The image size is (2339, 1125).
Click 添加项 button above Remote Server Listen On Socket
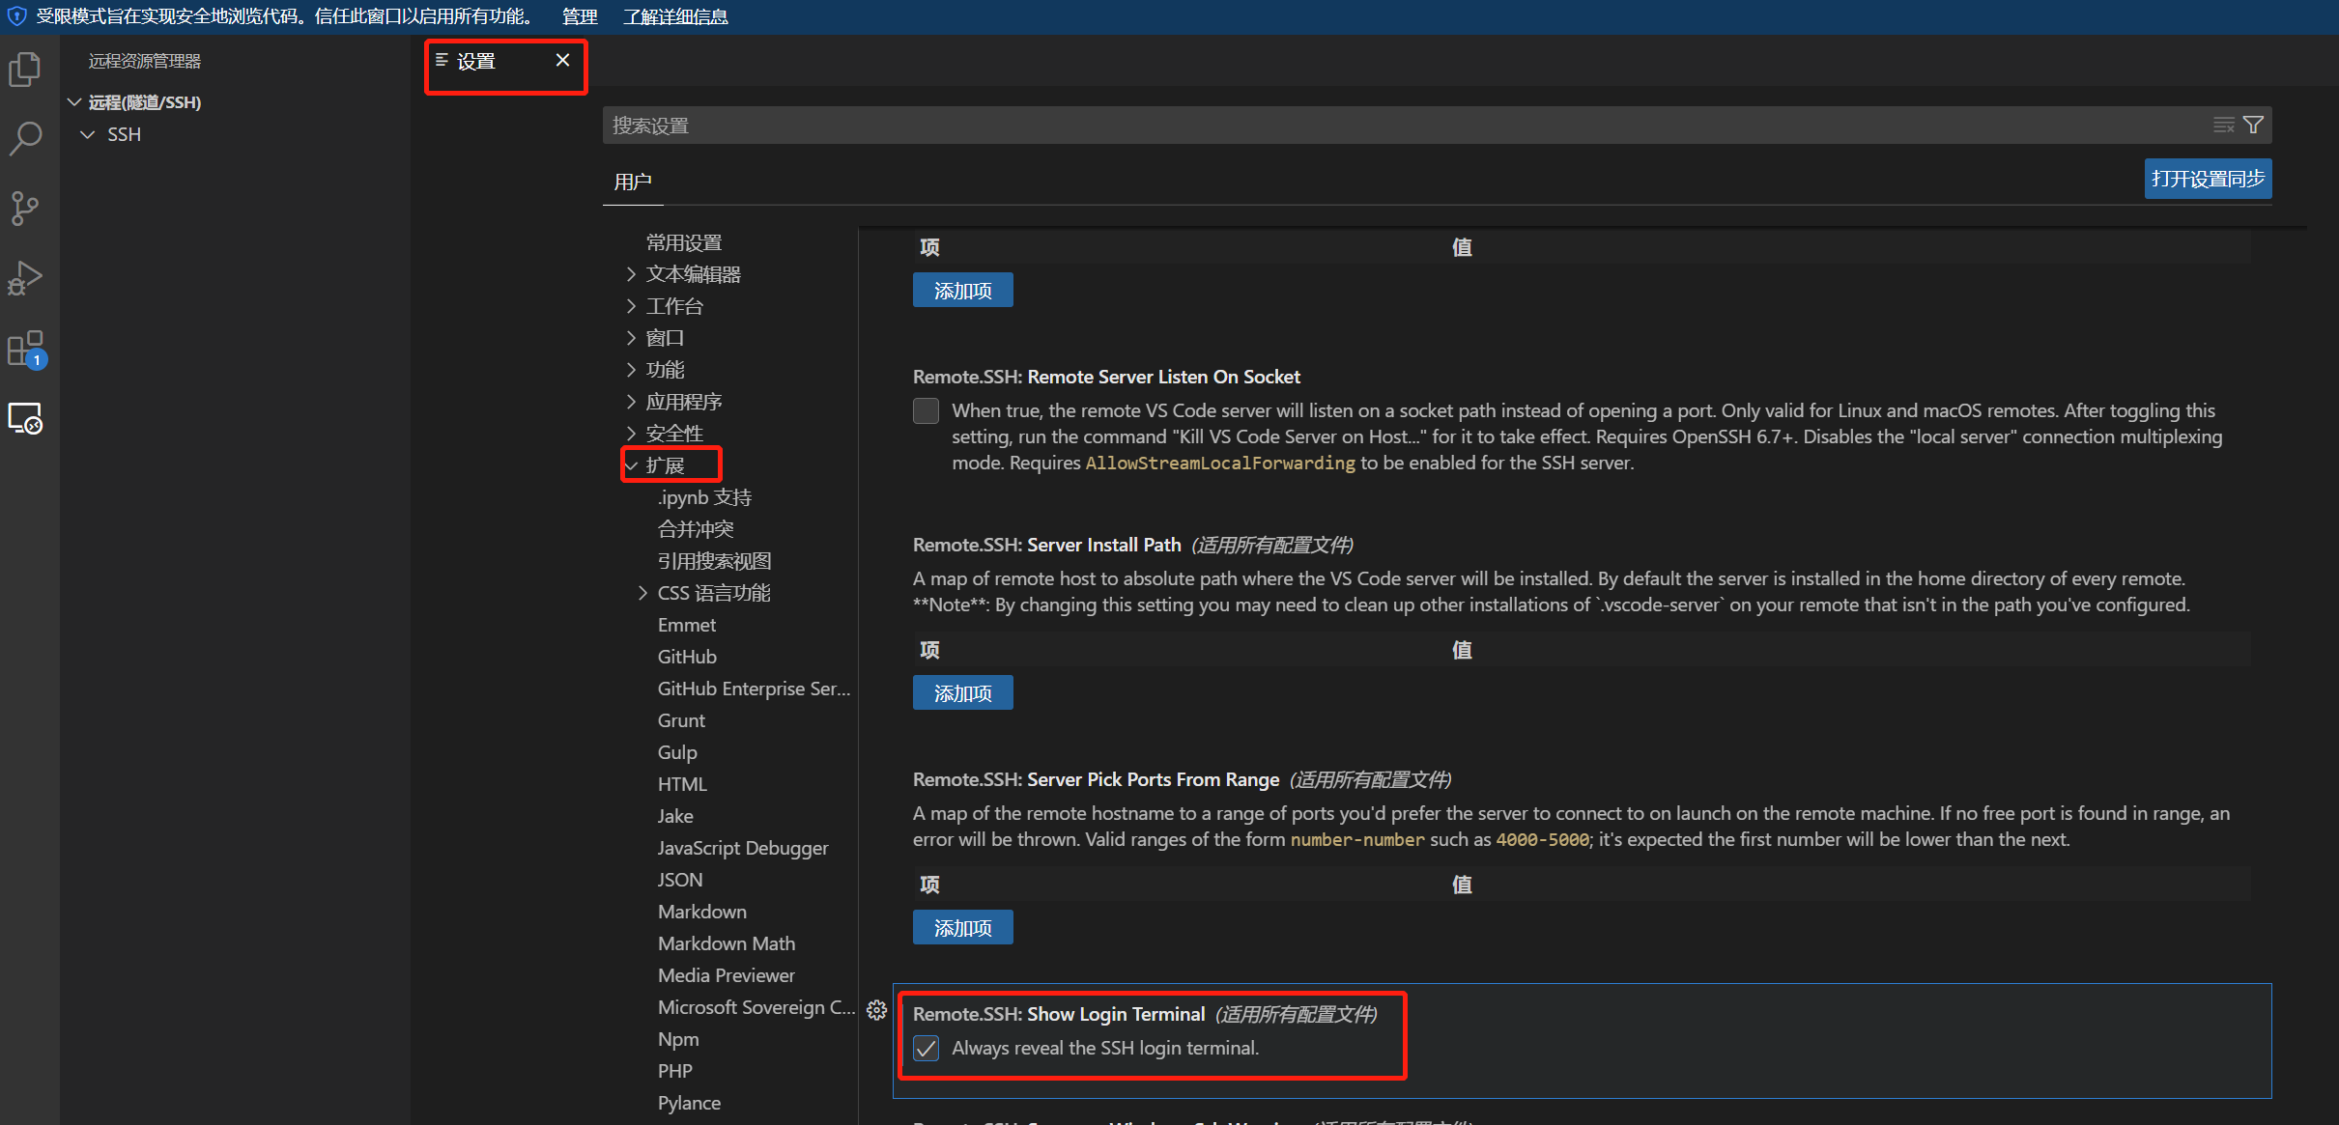point(962,291)
